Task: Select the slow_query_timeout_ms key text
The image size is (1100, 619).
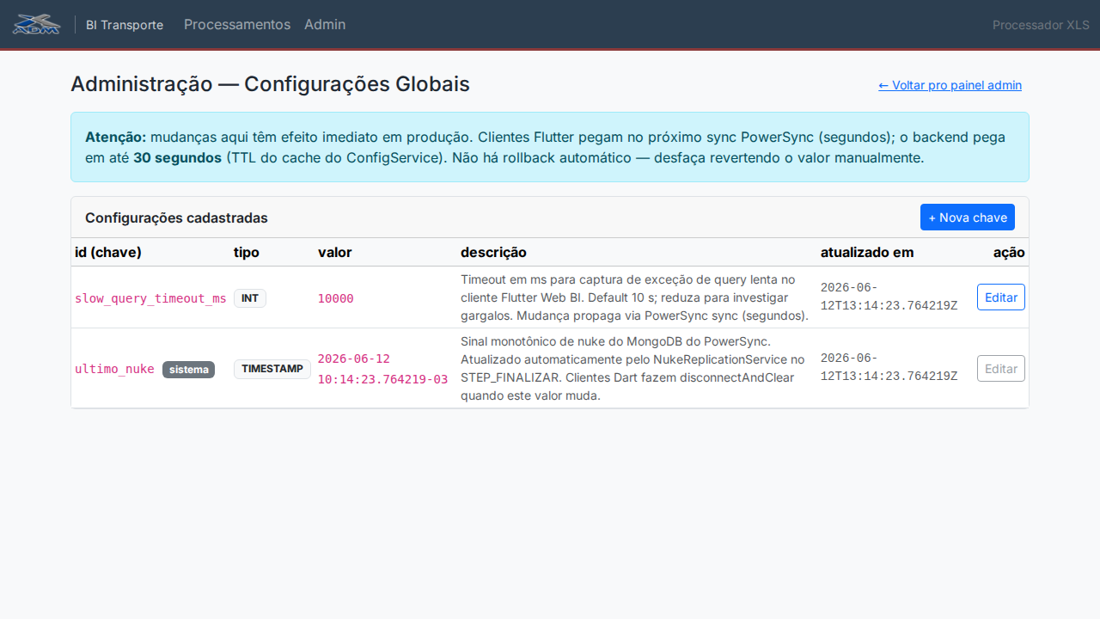Action: point(150,298)
